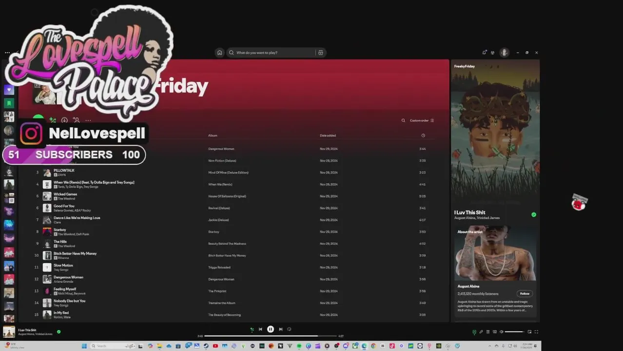
Task: Open the Windows Start menu
Action: pyautogui.click(x=84, y=346)
